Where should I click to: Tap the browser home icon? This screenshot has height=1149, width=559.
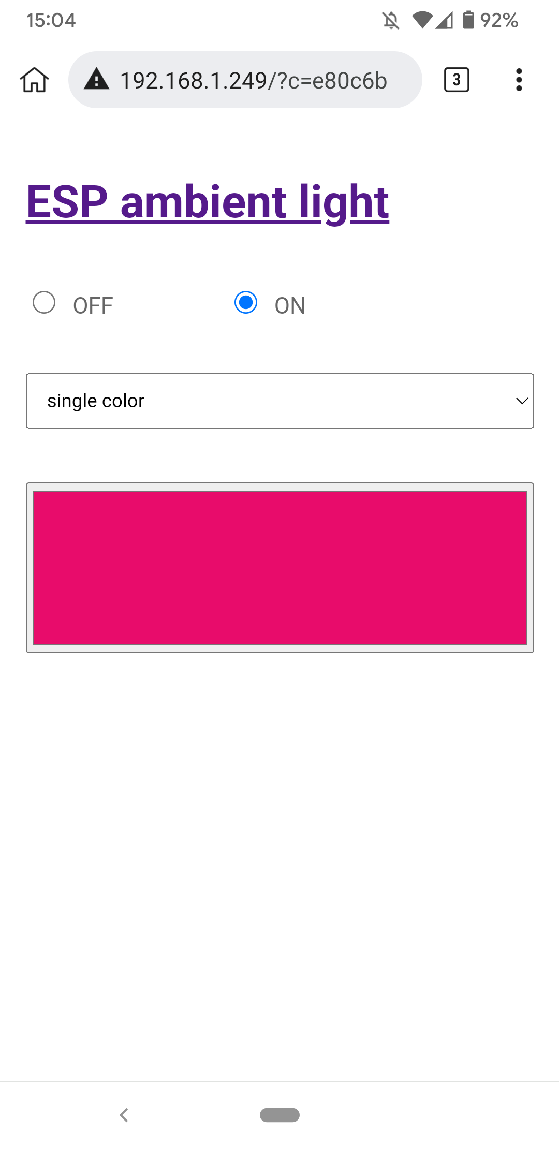coord(35,80)
